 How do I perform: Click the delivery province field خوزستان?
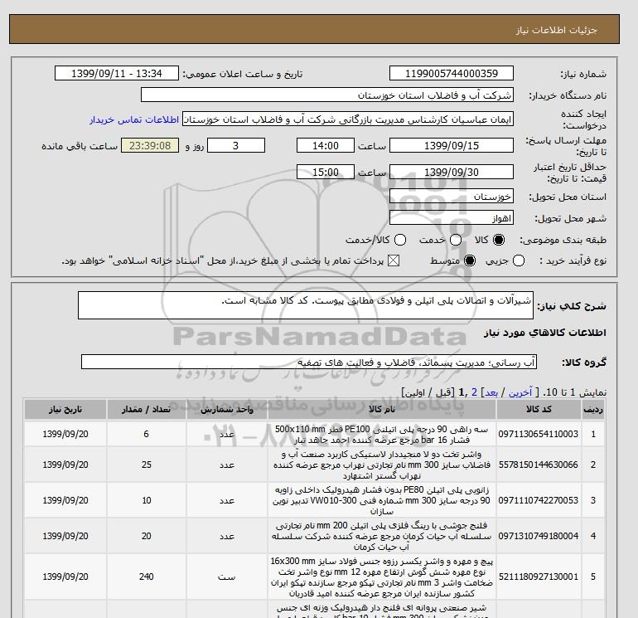tap(452, 197)
